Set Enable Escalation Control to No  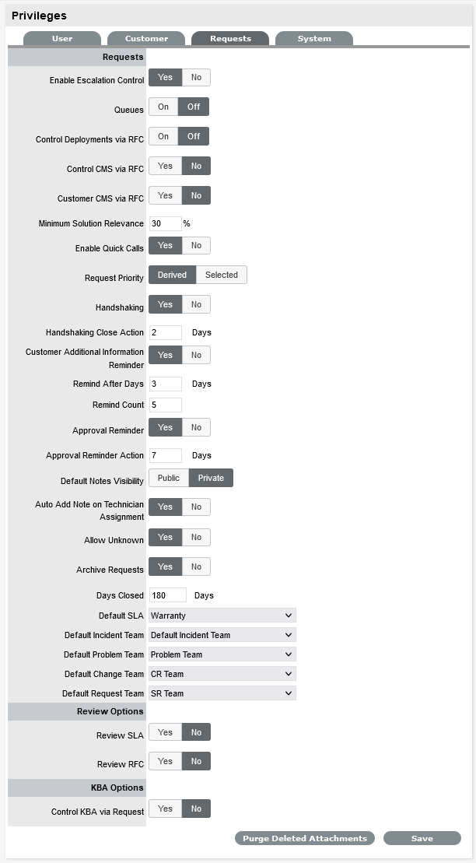(196, 78)
